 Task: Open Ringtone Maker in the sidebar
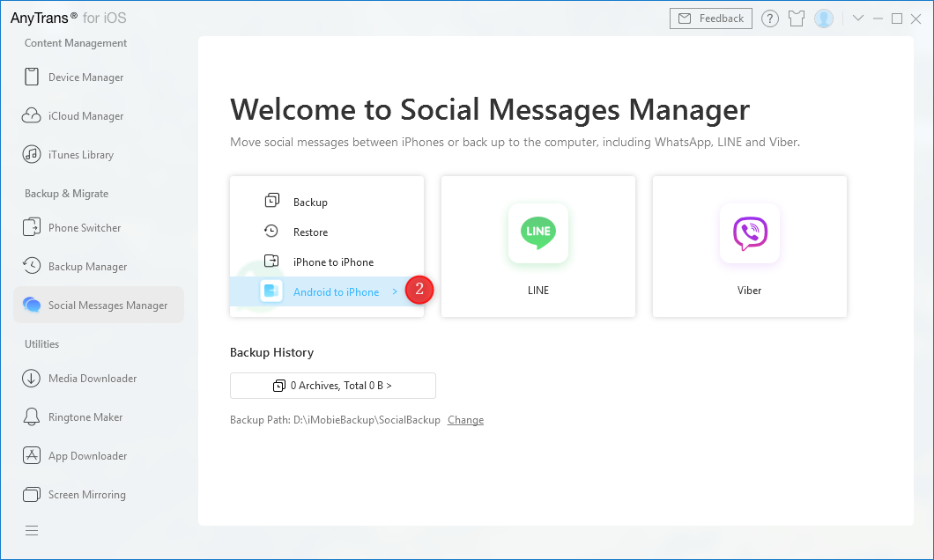click(x=99, y=416)
